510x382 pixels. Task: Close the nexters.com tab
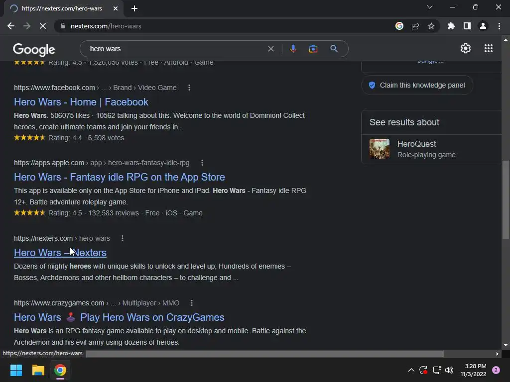(116, 8)
